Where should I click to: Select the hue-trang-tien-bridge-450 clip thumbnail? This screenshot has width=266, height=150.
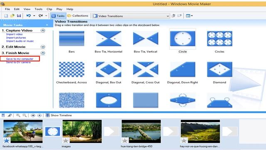click(x=141, y=131)
